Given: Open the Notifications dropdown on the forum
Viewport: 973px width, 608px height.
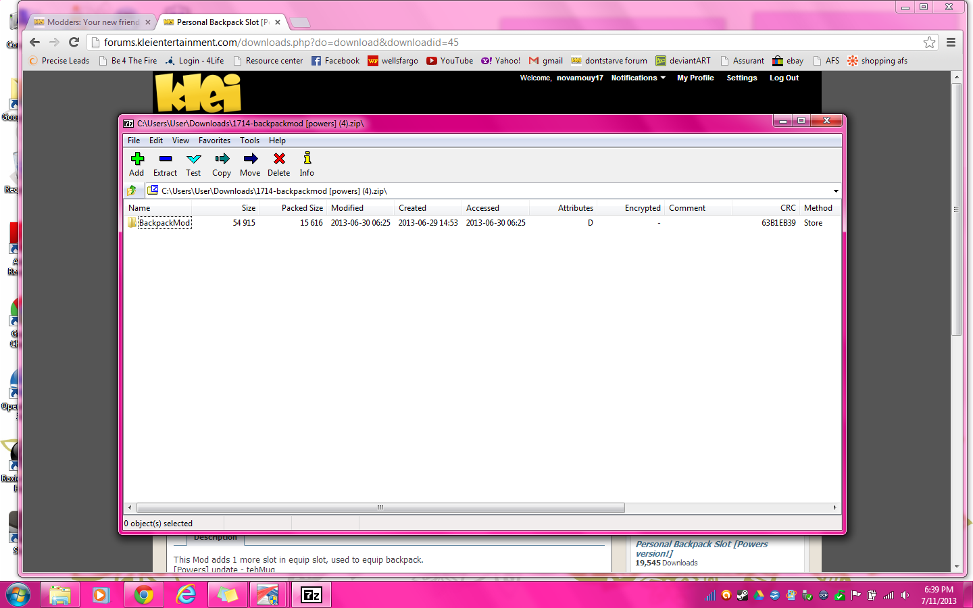Looking at the screenshot, I should coord(639,78).
